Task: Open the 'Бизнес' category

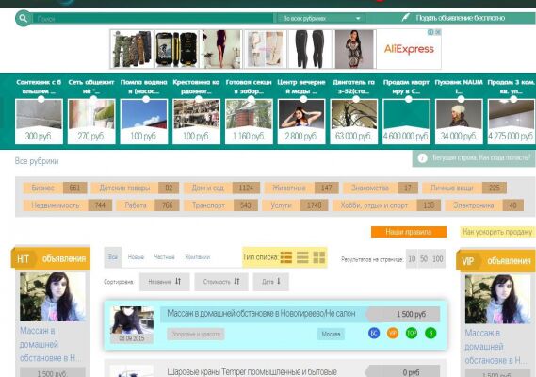Action: 55,188
